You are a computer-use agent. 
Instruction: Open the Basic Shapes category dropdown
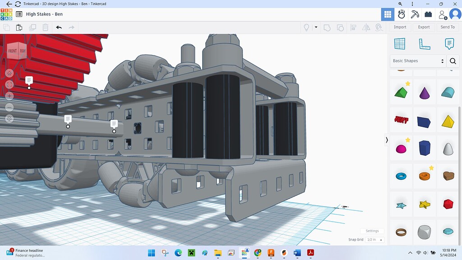point(417,60)
